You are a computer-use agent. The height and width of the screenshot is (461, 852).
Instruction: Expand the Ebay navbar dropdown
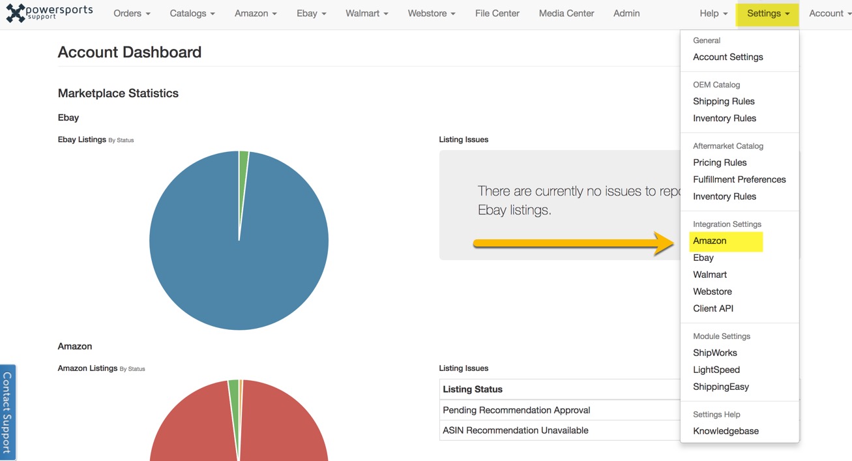click(x=312, y=13)
